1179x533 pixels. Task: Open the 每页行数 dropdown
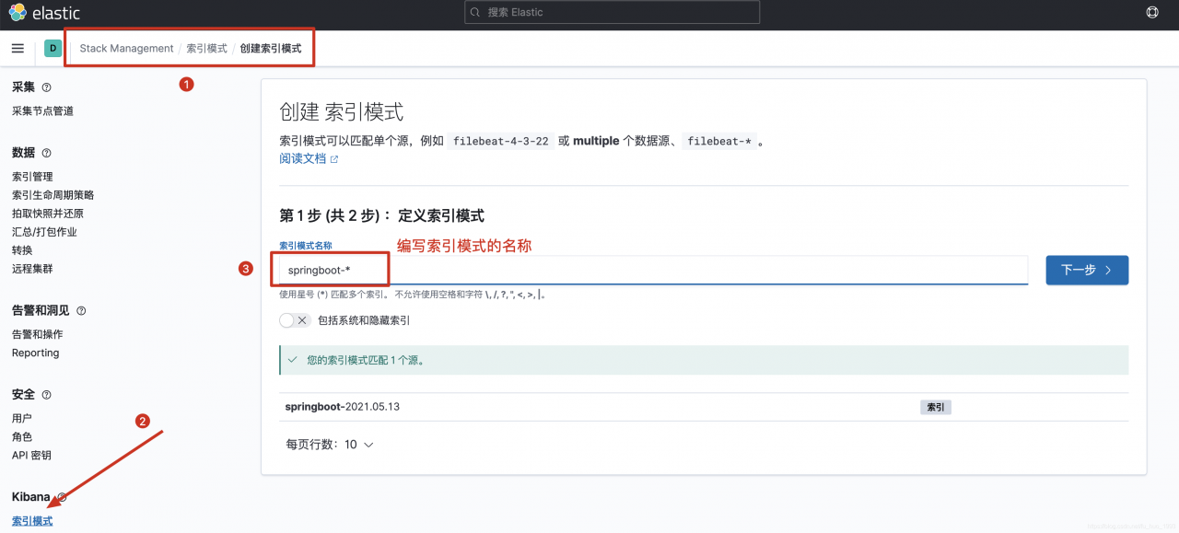pyautogui.click(x=330, y=444)
